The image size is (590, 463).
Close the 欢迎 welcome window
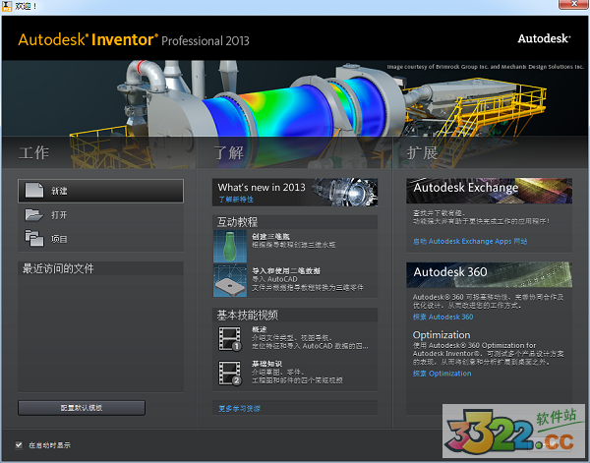pos(573,4)
